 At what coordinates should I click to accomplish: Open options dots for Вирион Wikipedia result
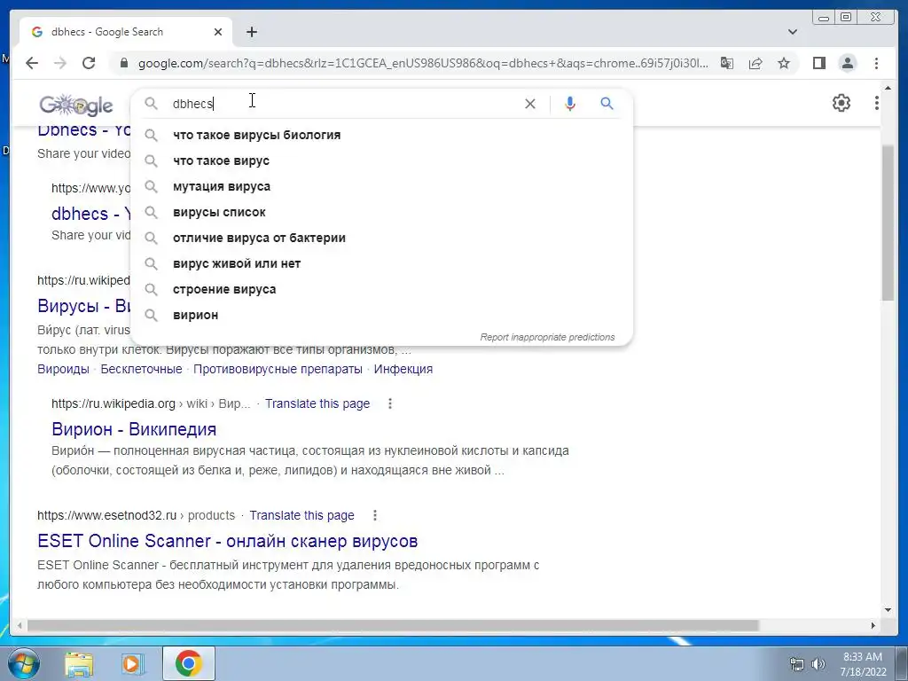(x=390, y=403)
